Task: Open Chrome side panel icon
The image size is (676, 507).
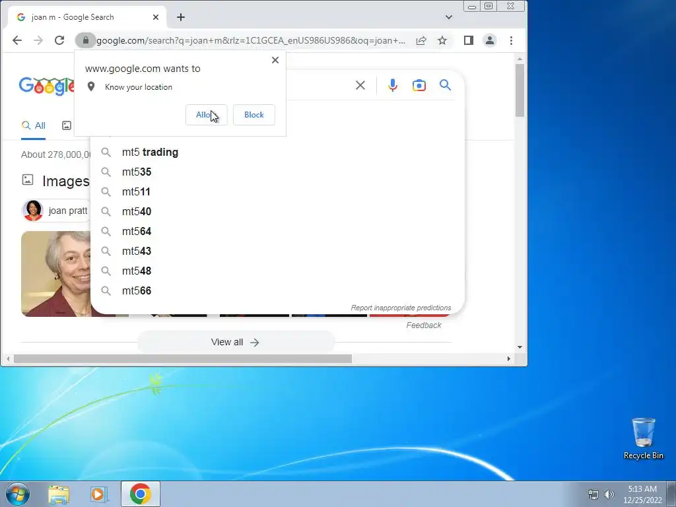Action: pos(469,40)
